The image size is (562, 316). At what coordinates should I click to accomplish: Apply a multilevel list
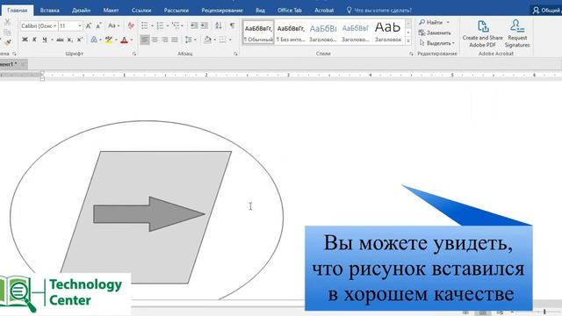click(176, 25)
